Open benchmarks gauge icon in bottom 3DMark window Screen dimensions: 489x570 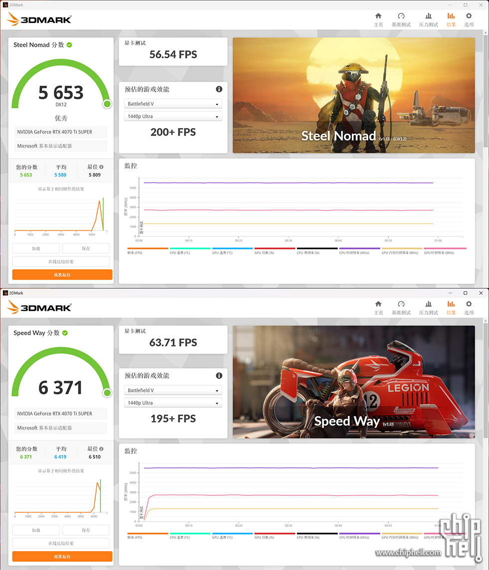[401, 304]
